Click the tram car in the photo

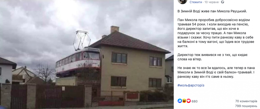point(78,62)
